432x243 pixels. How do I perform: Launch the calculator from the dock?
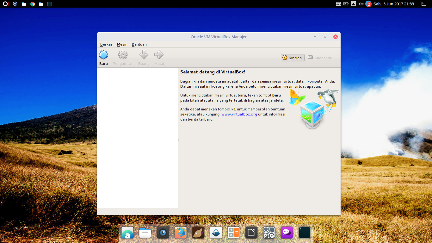coord(234,233)
